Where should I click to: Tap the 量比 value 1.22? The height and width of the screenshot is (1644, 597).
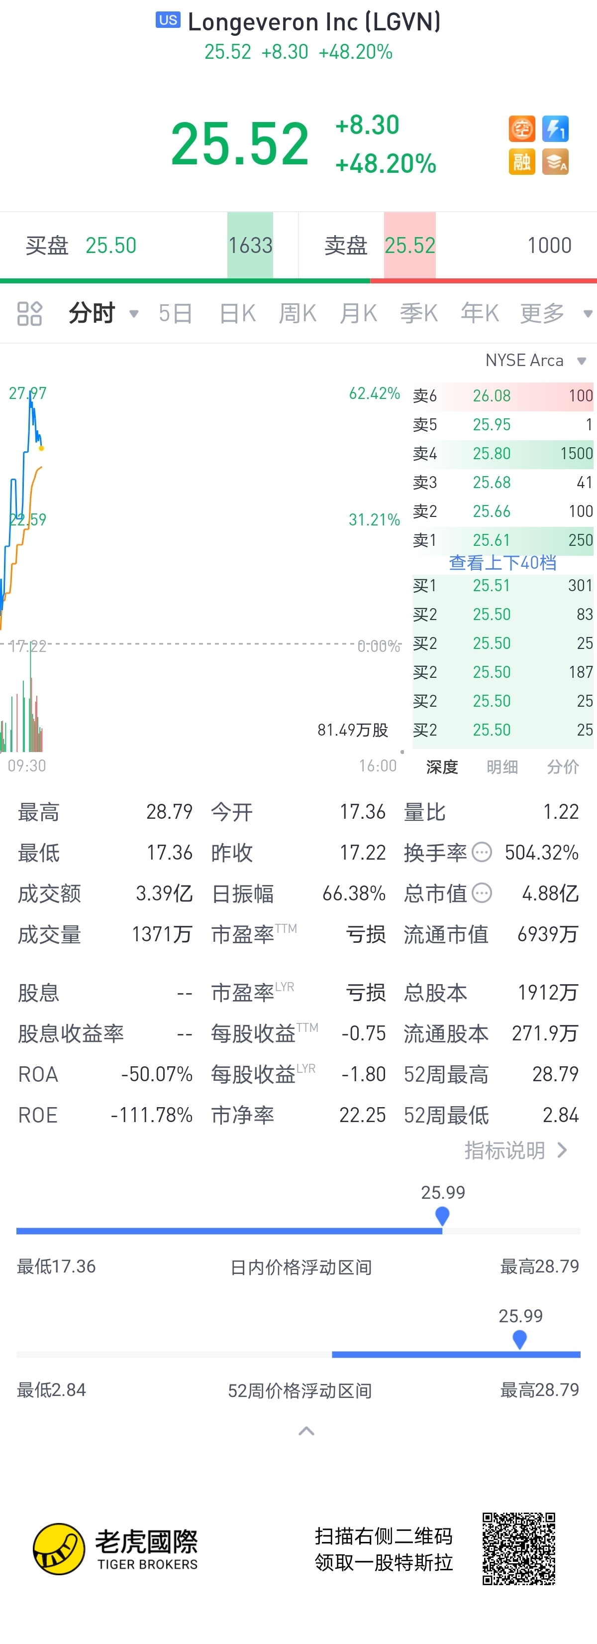point(561,812)
